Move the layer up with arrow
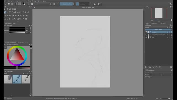The image size is (177, 100). coord(157,67)
